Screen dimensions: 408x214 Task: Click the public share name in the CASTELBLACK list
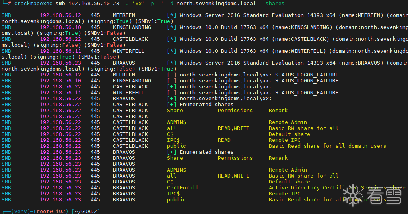pyautogui.click(x=176, y=146)
